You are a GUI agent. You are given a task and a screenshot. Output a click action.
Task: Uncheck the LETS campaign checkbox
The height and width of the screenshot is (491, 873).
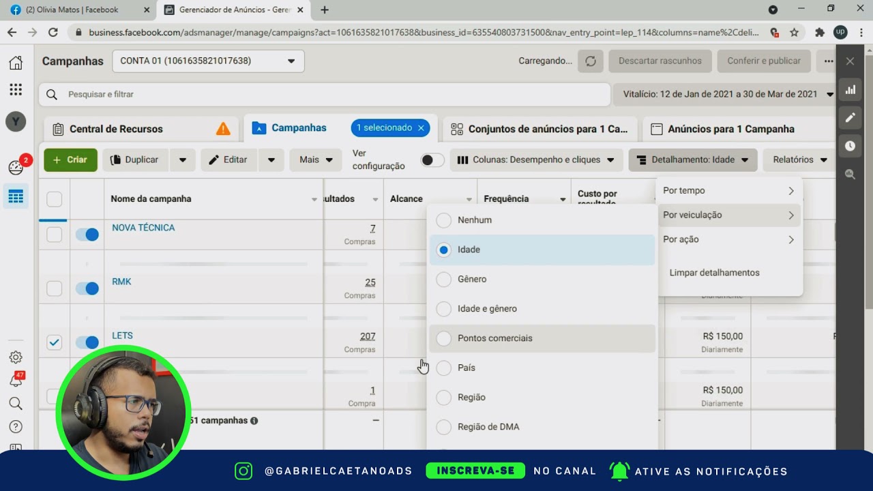click(x=54, y=342)
